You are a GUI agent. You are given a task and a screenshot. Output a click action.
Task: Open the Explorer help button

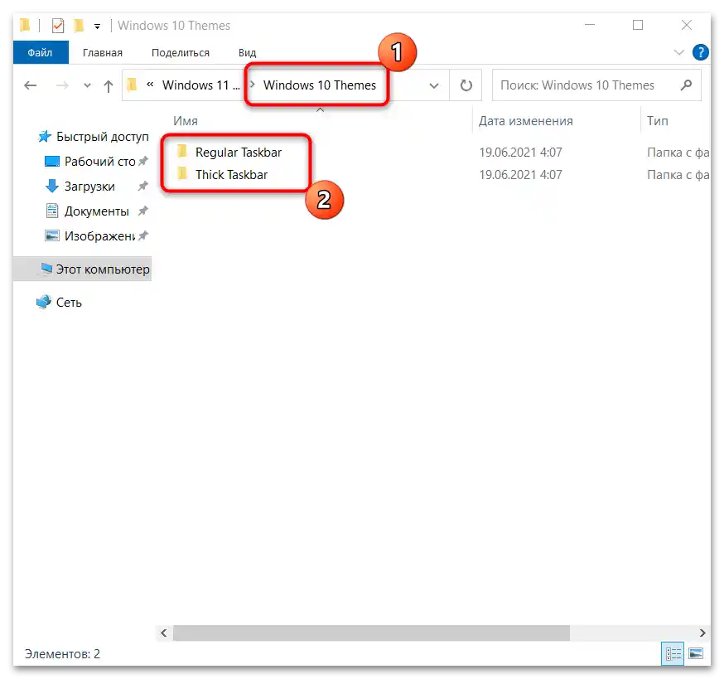click(700, 52)
